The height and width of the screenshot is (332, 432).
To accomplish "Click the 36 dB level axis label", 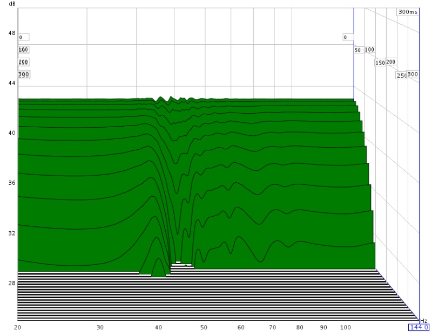I will [x=12, y=183].
